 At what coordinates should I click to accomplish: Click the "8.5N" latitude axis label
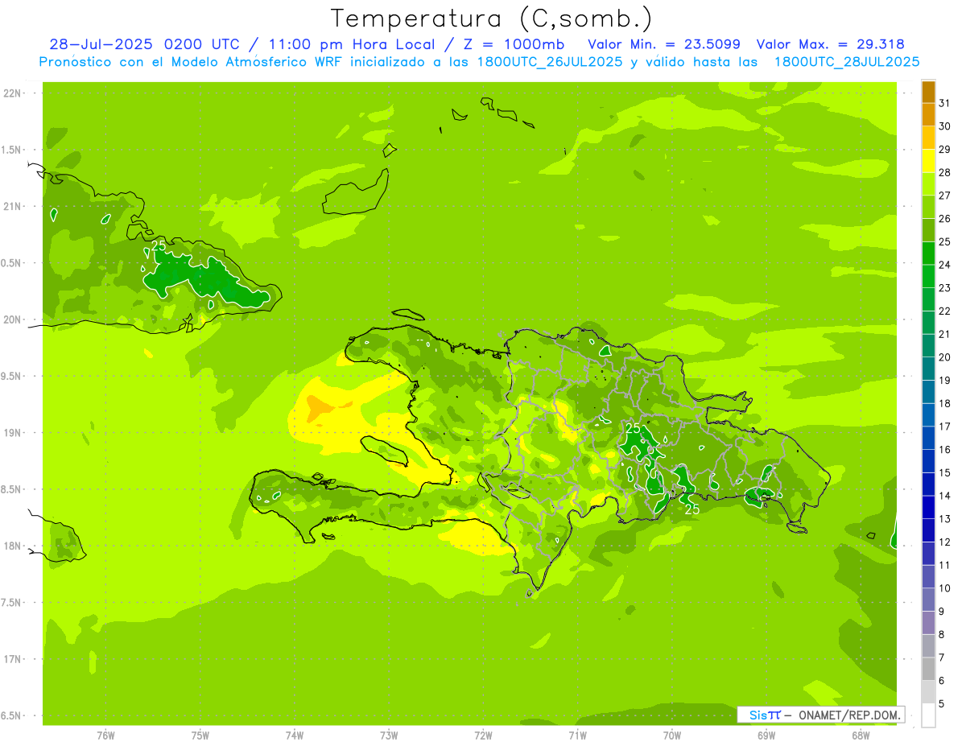pos(12,489)
